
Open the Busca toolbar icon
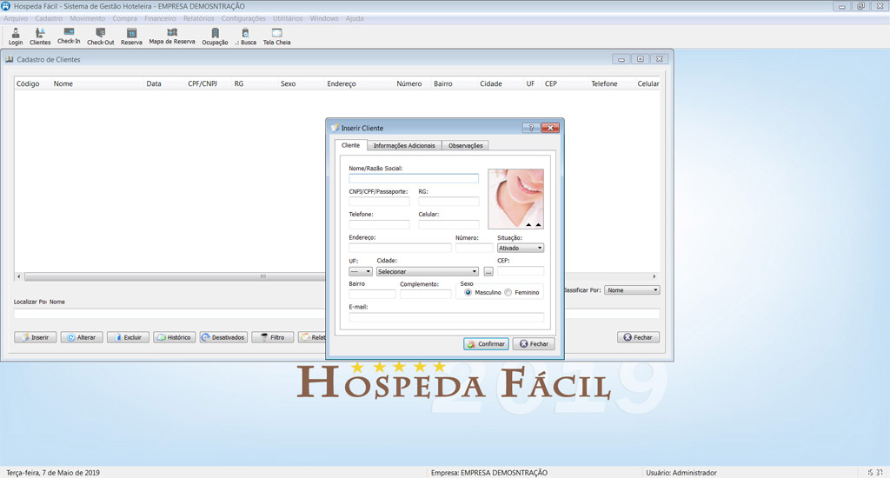coord(246,37)
